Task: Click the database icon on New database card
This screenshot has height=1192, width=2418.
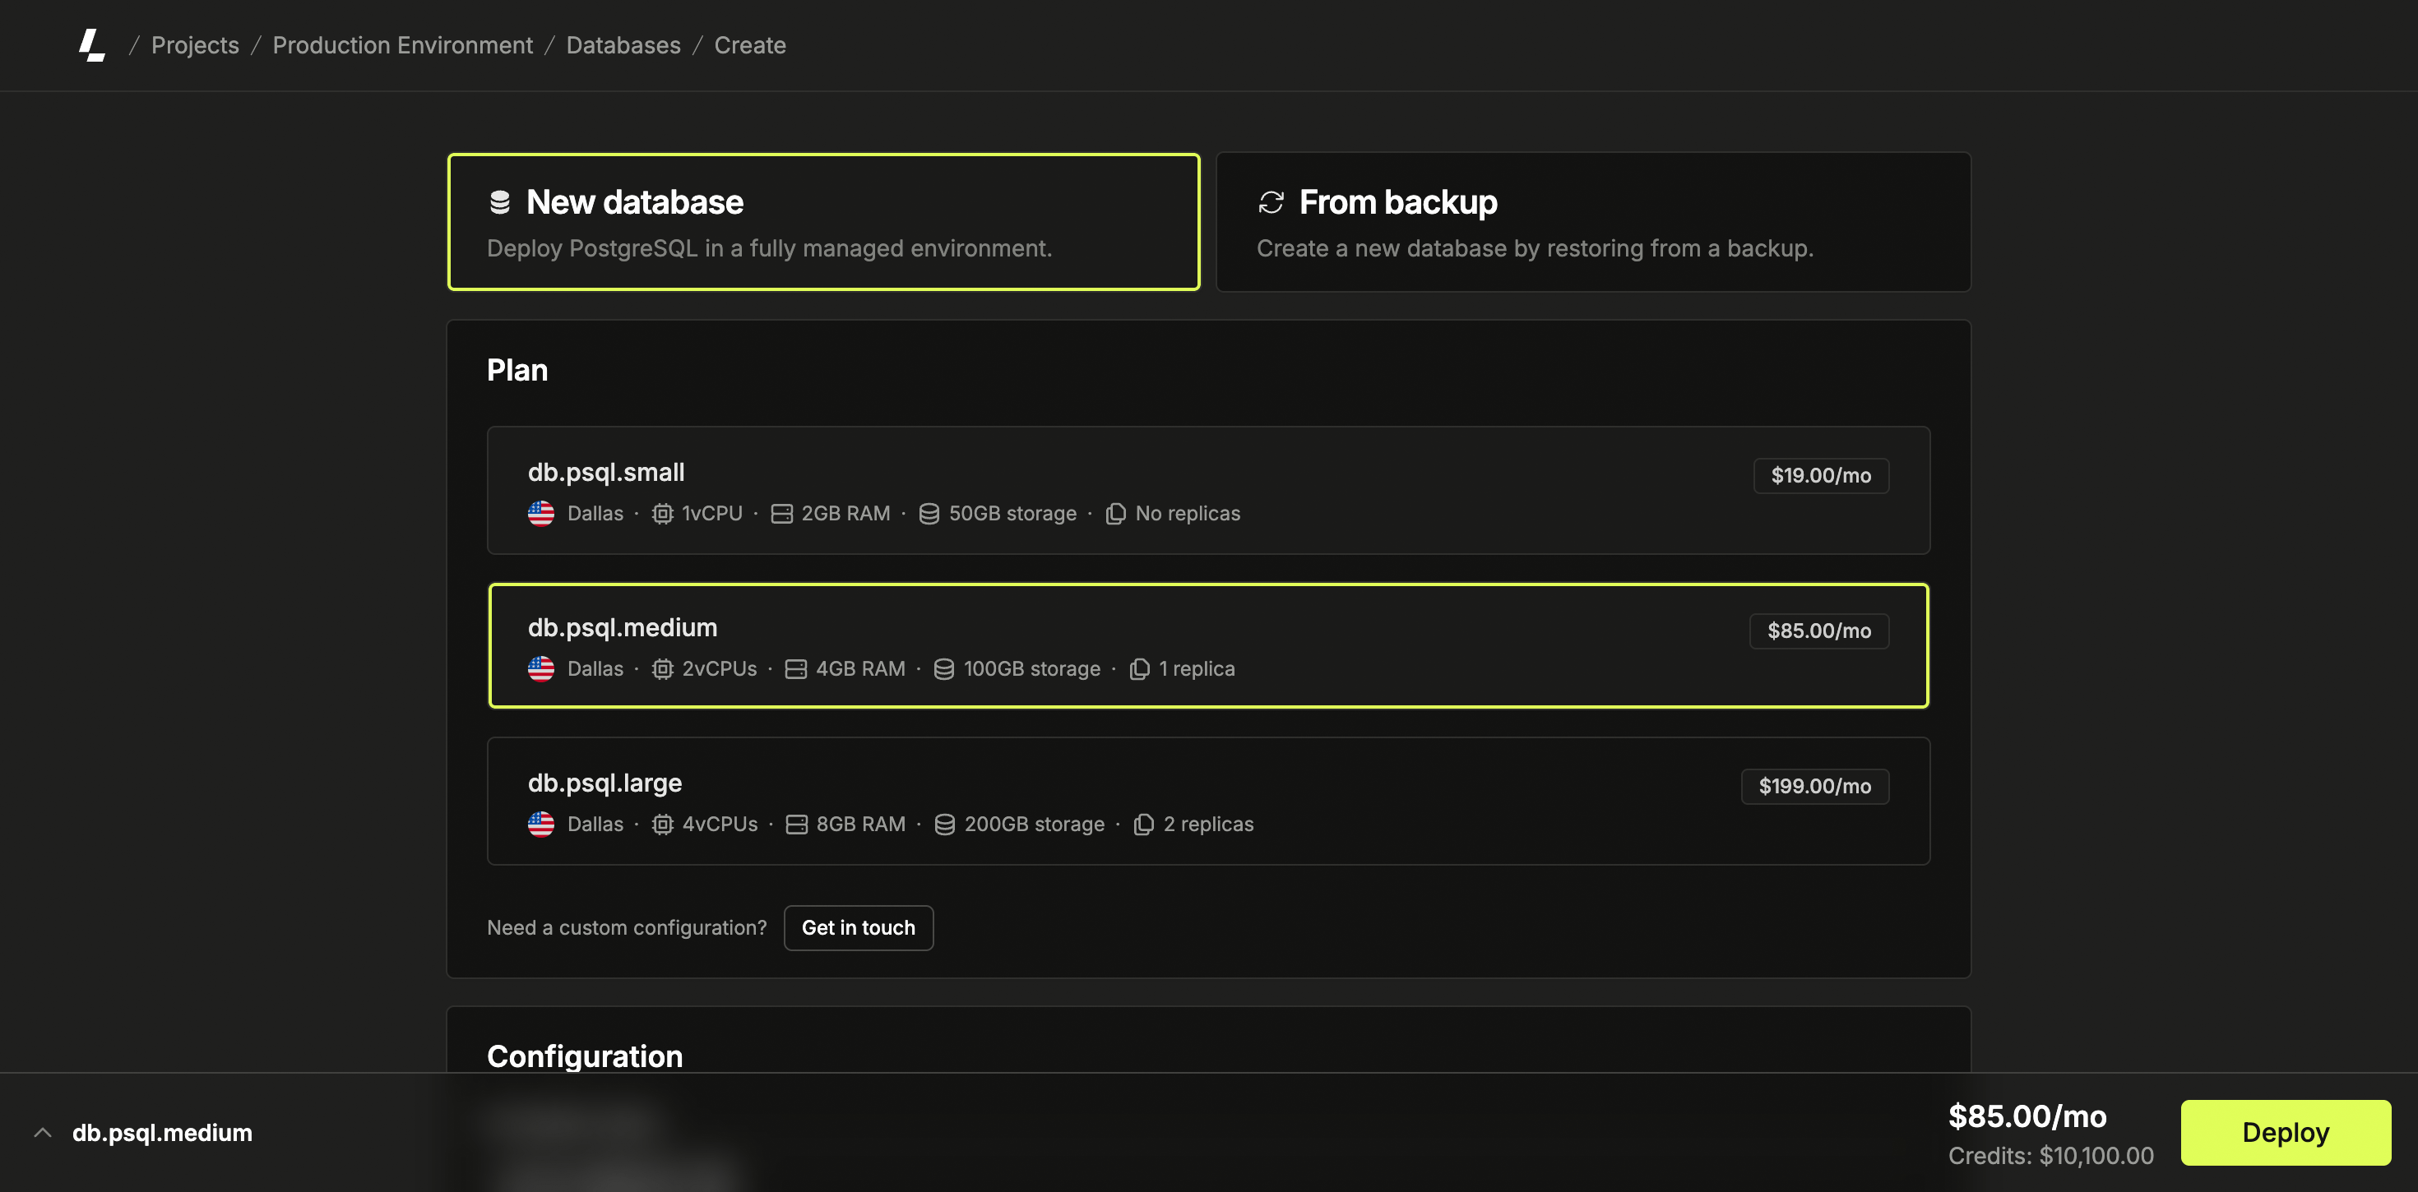Action: (500, 201)
